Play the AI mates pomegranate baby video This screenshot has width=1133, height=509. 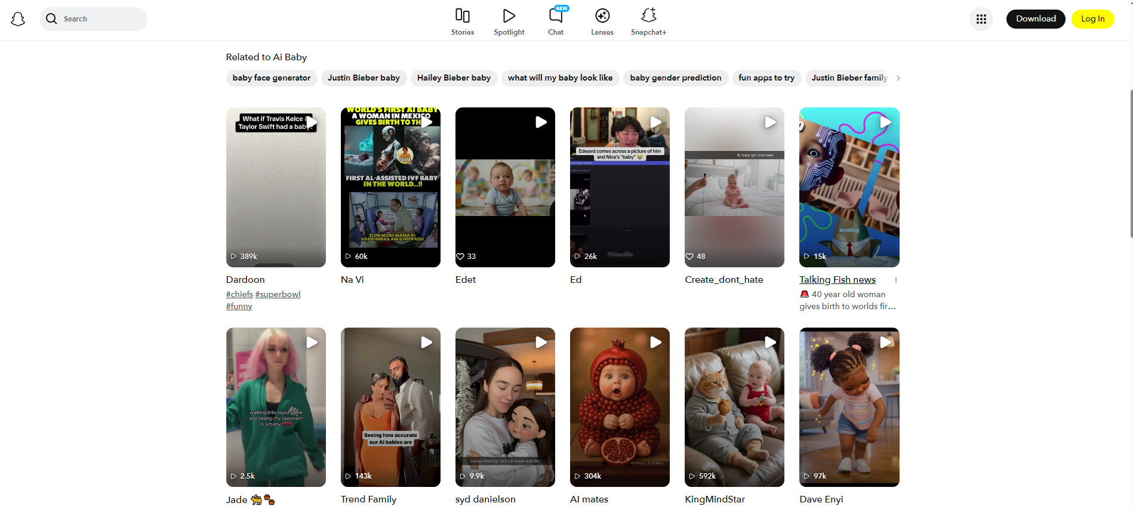[x=620, y=407]
